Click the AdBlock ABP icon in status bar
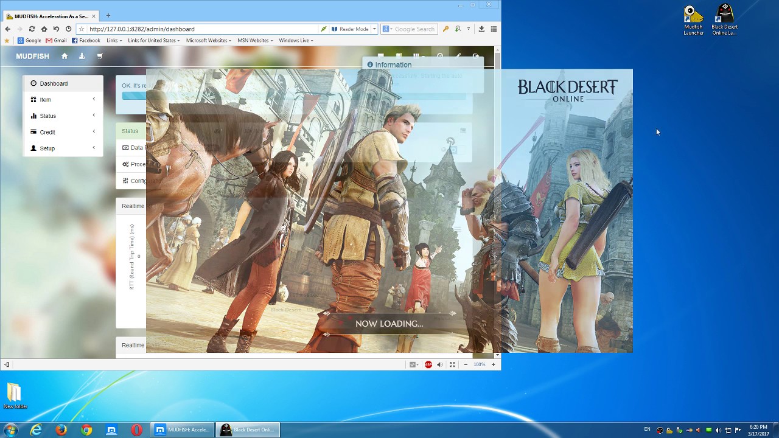 click(x=428, y=364)
